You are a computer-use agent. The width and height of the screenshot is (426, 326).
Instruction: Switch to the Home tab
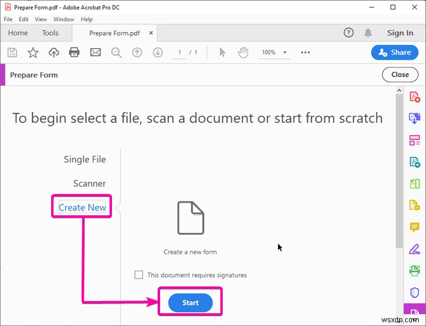[x=18, y=33]
